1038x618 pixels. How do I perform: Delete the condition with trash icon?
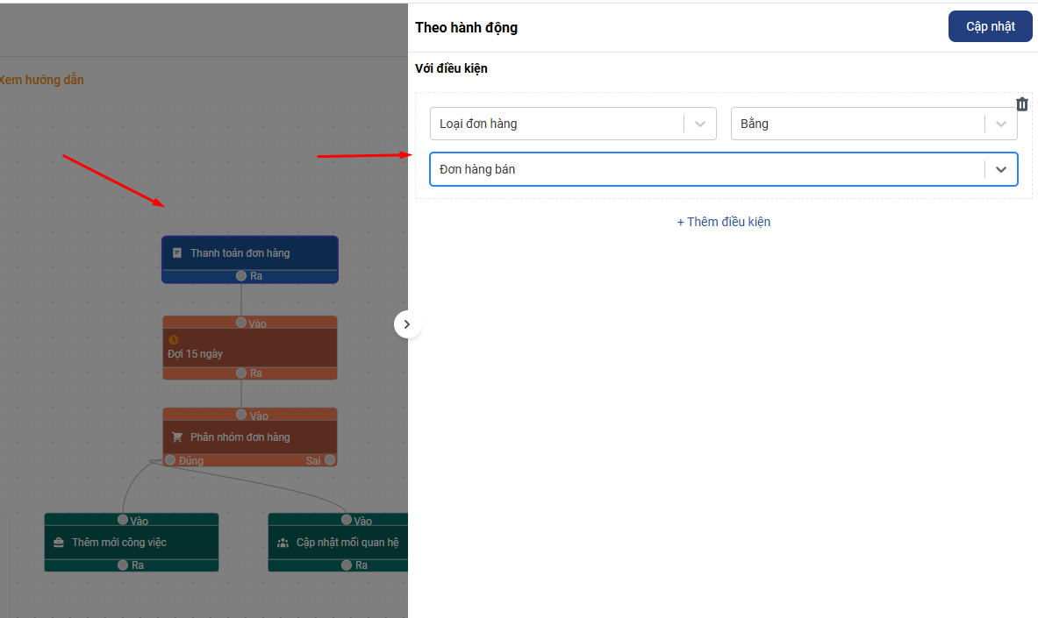click(1022, 104)
